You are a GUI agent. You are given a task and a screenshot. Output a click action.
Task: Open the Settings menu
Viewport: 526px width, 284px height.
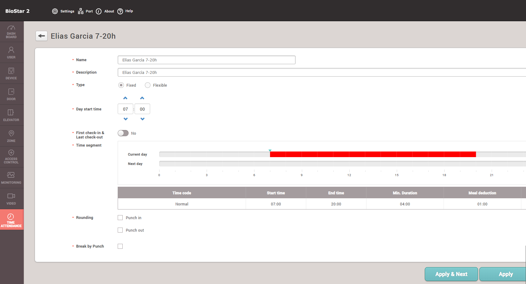(63, 11)
